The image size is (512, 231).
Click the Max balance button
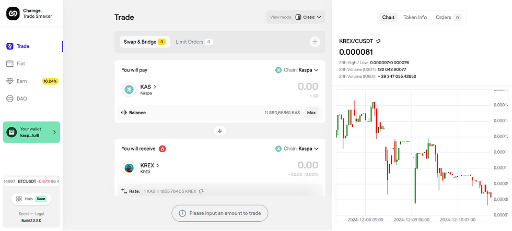[311, 113]
